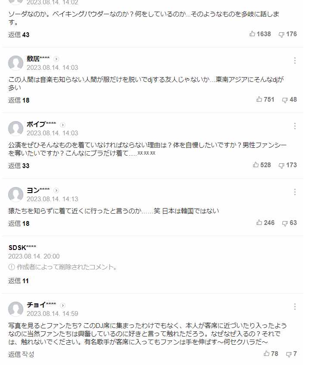Click ヨン**** profile avatar

point(16,194)
